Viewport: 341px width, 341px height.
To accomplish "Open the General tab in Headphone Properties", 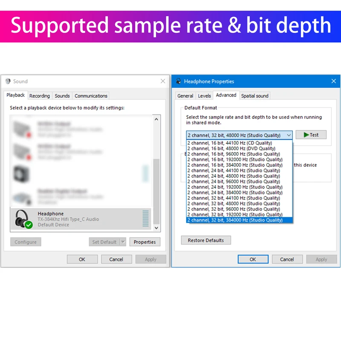I will [185, 96].
